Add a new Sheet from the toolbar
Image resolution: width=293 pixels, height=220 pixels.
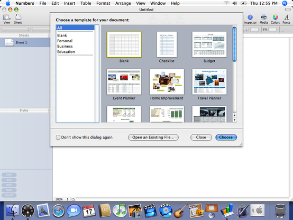point(18,19)
